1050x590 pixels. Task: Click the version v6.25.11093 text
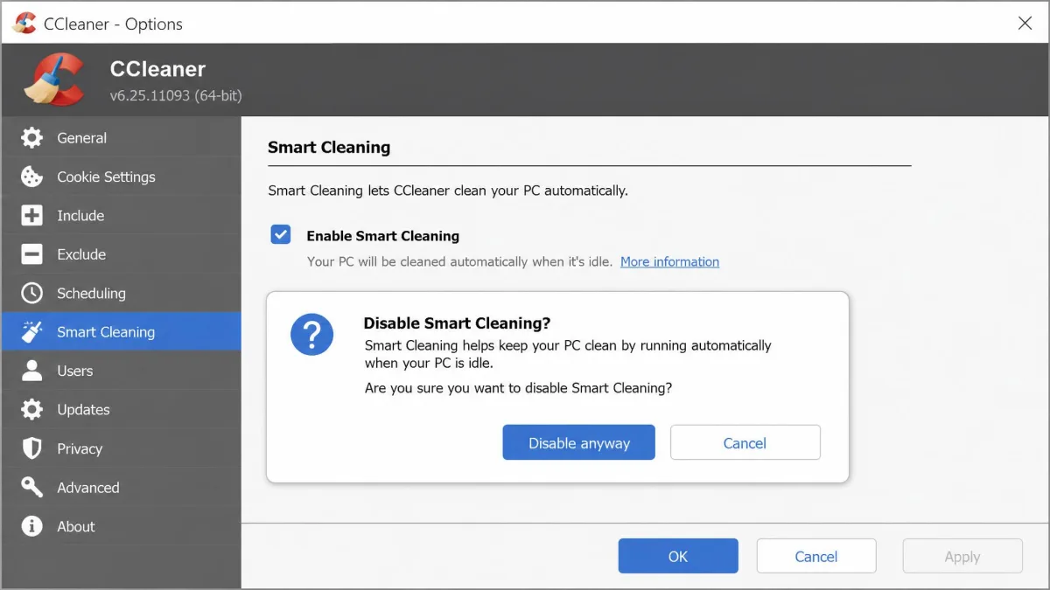(x=176, y=95)
